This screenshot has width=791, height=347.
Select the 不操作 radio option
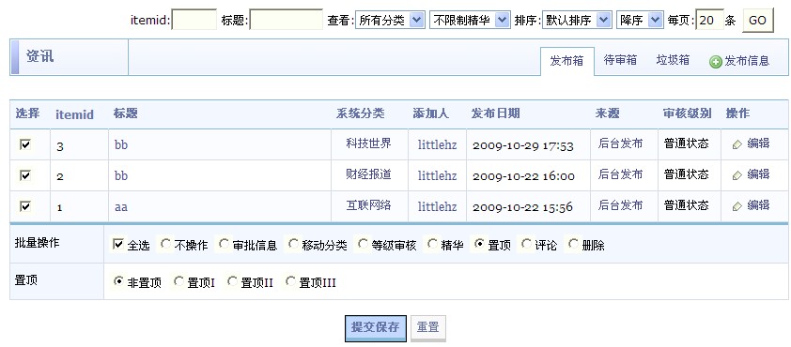pos(165,244)
